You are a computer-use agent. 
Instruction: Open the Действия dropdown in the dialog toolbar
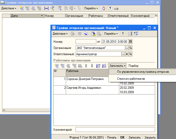[x=60, y=34]
